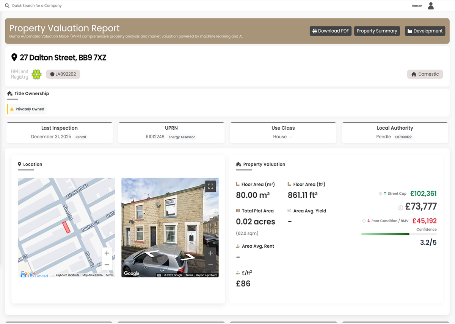Zoom in on the street view image
This screenshot has width=455, height=324.
(x=211, y=253)
